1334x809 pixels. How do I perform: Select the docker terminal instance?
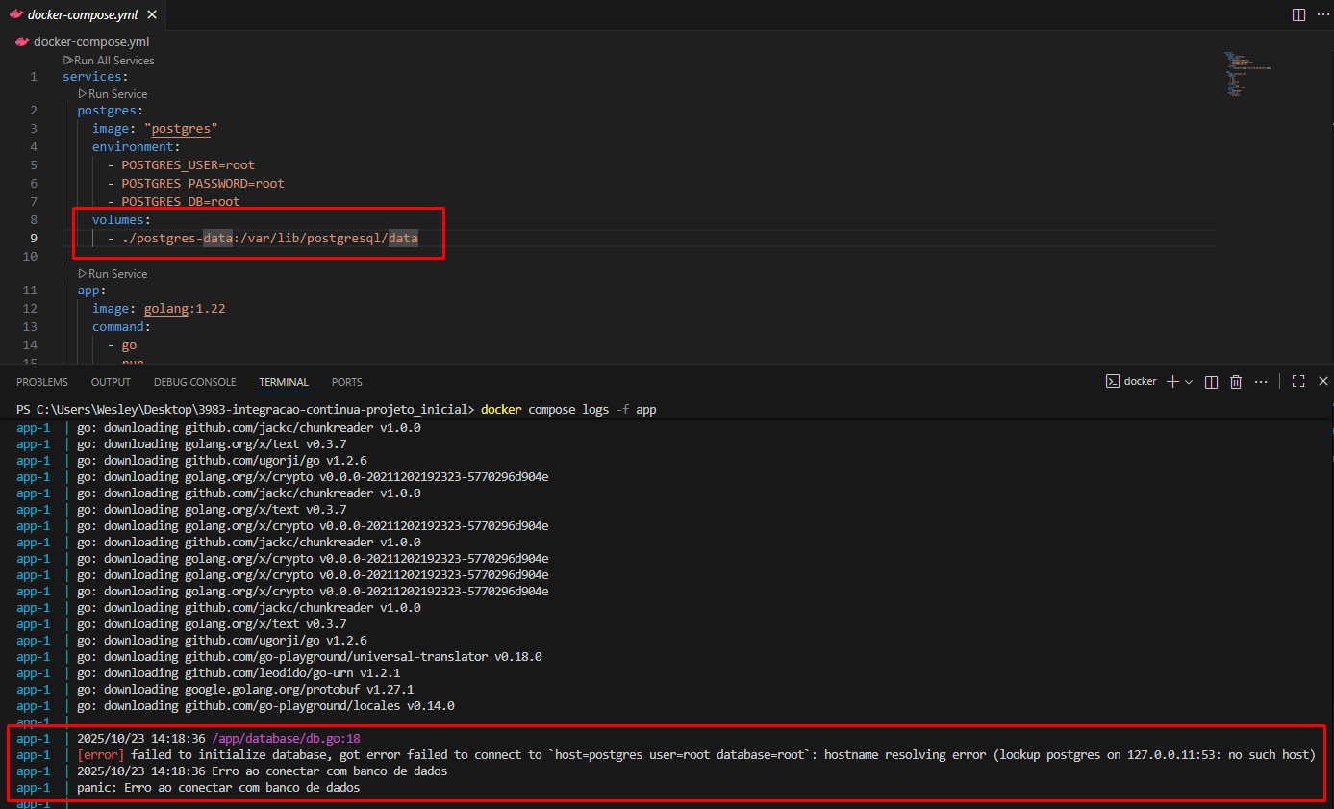coord(1130,381)
